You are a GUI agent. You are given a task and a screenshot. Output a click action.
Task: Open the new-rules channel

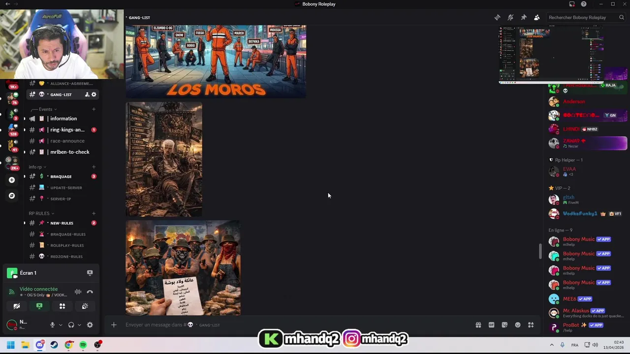click(62, 223)
